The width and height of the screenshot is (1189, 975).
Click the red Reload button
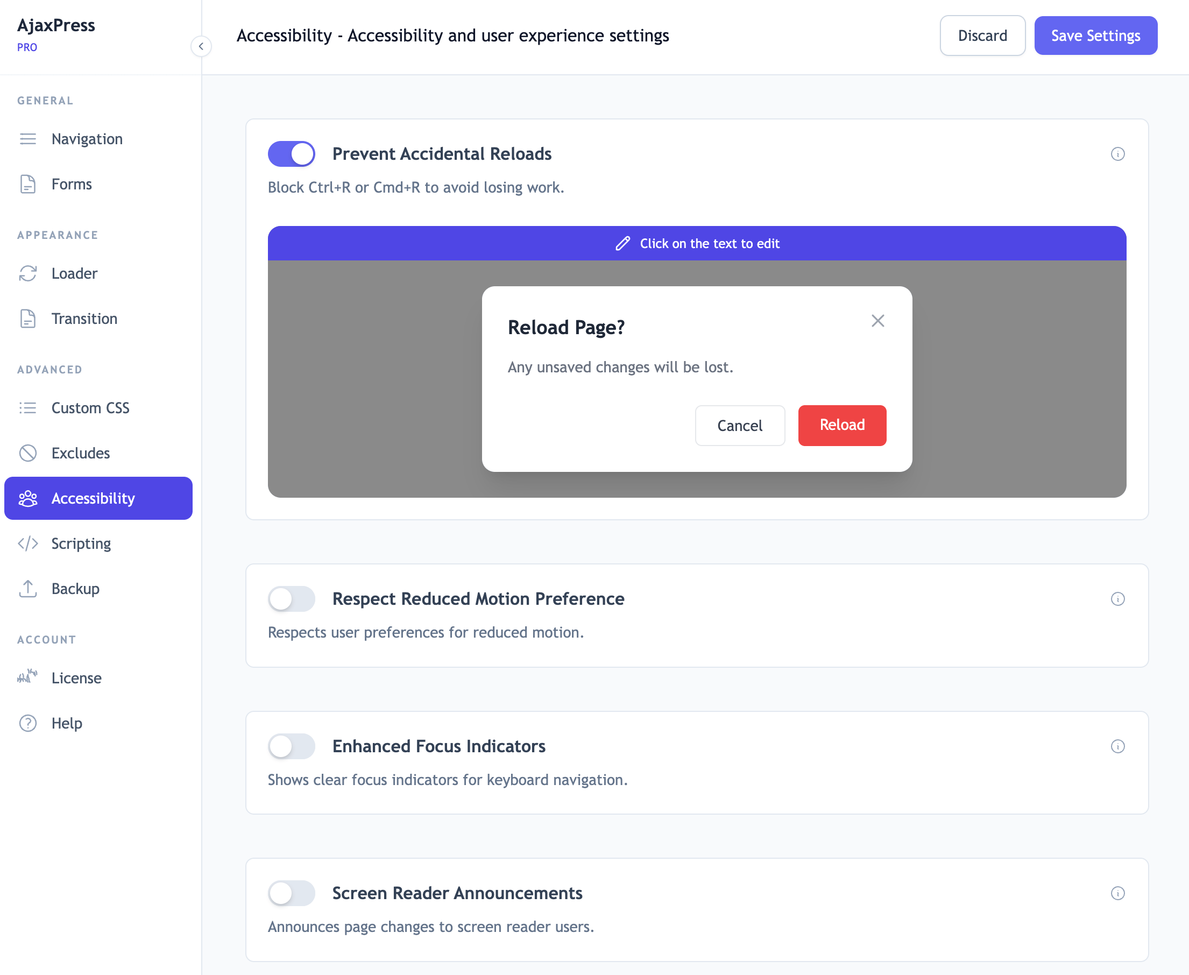(842, 425)
